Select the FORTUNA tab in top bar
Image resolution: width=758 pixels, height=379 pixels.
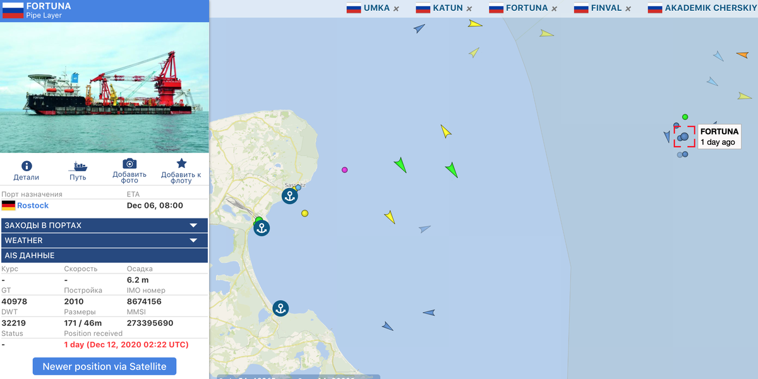point(527,8)
